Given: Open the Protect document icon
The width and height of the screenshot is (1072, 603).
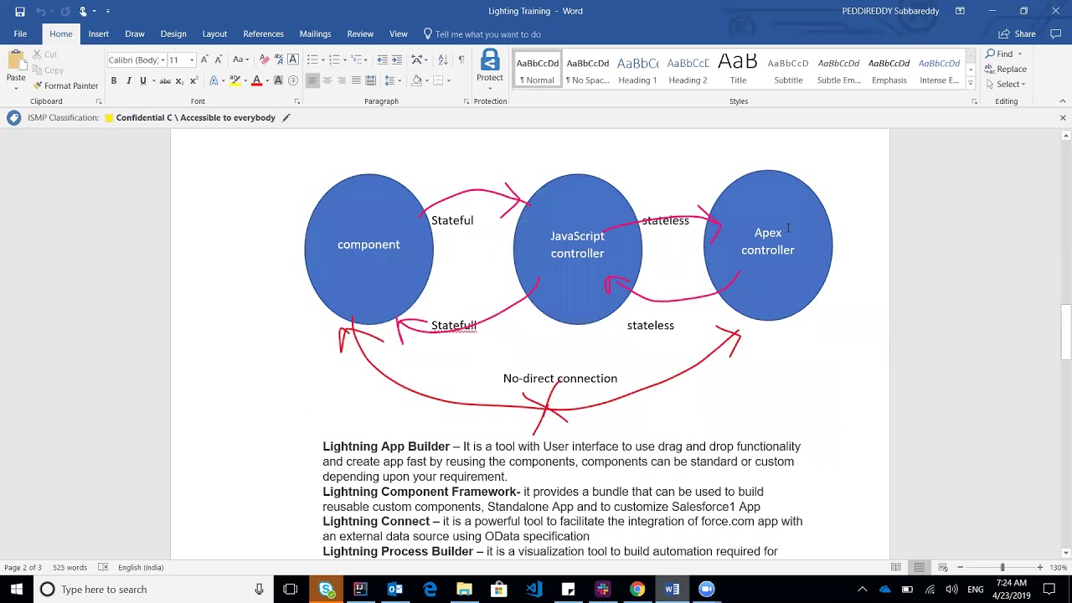Looking at the screenshot, I should 490,67.
